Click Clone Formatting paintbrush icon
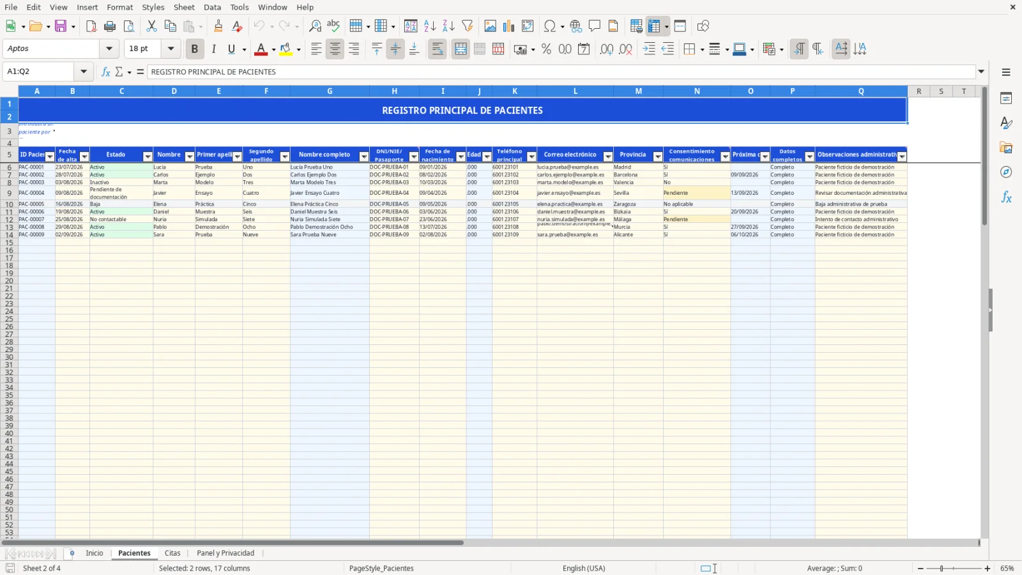Screen dimensions: 1022x575 click(218, 26)
